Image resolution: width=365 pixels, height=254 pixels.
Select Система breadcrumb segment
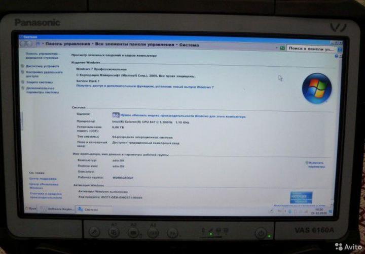click(x=189, y=45)
